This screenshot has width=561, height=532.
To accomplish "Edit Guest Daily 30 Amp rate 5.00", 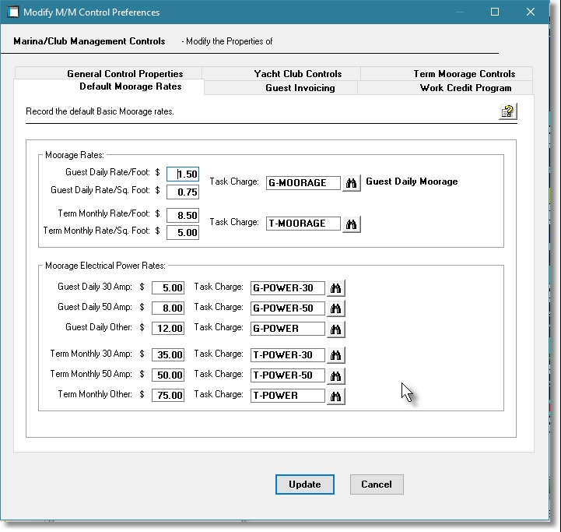I will (168, 287).
